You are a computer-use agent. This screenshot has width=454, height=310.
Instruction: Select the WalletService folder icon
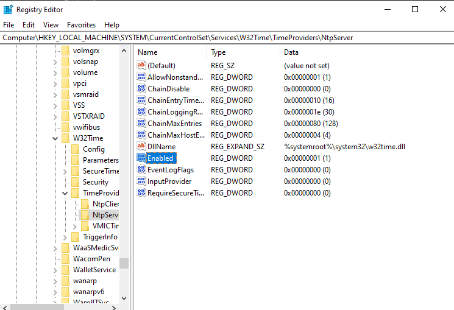coord(66,270)
